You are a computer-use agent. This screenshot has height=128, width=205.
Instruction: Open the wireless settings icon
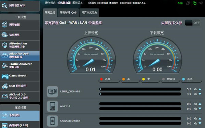(x=4, y=115)
